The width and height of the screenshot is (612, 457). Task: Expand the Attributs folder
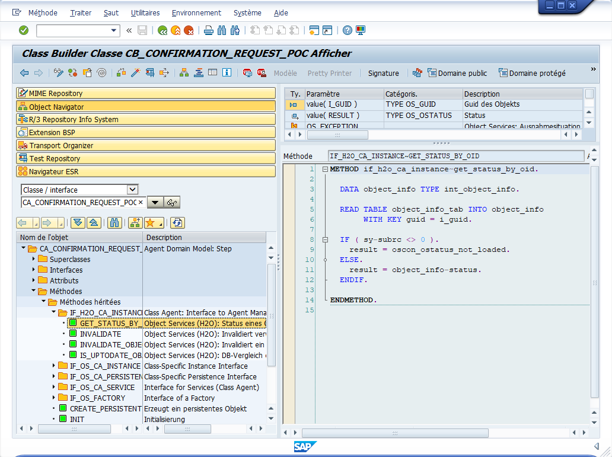[34, 280]
